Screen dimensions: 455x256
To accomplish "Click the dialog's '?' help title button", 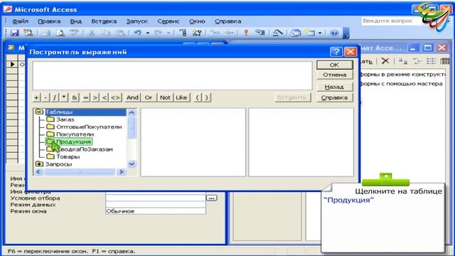I will click(x=336, y=52).
